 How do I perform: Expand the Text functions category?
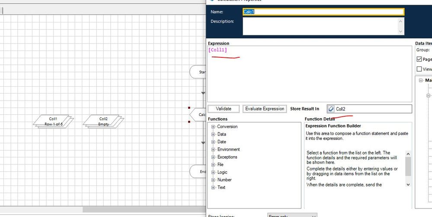pyautogui.click(x=214, y=187)
